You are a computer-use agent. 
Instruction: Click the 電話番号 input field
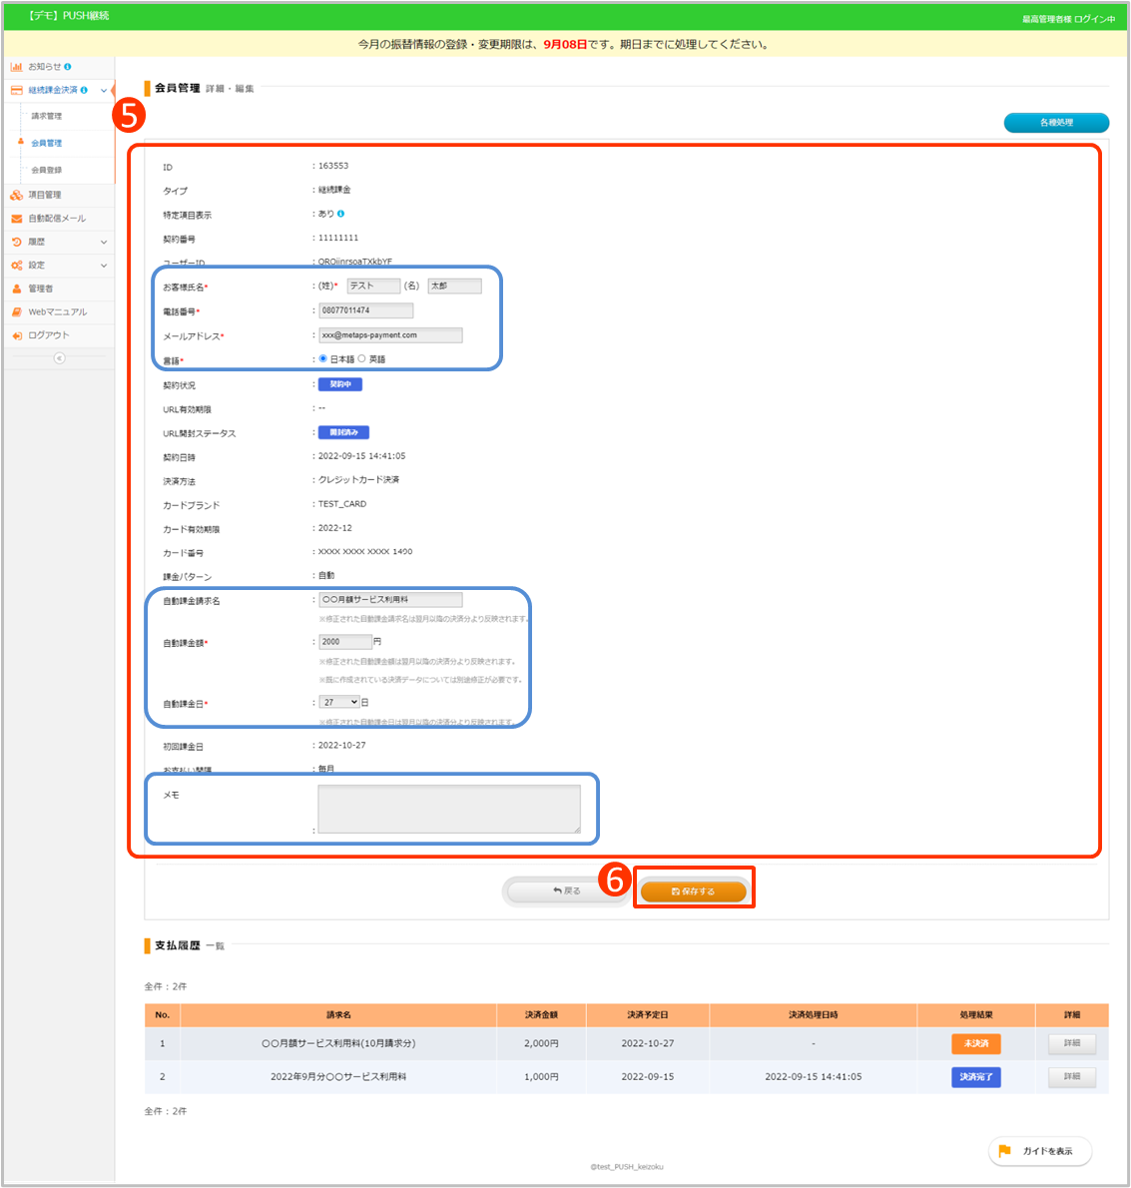click(365, 310)
